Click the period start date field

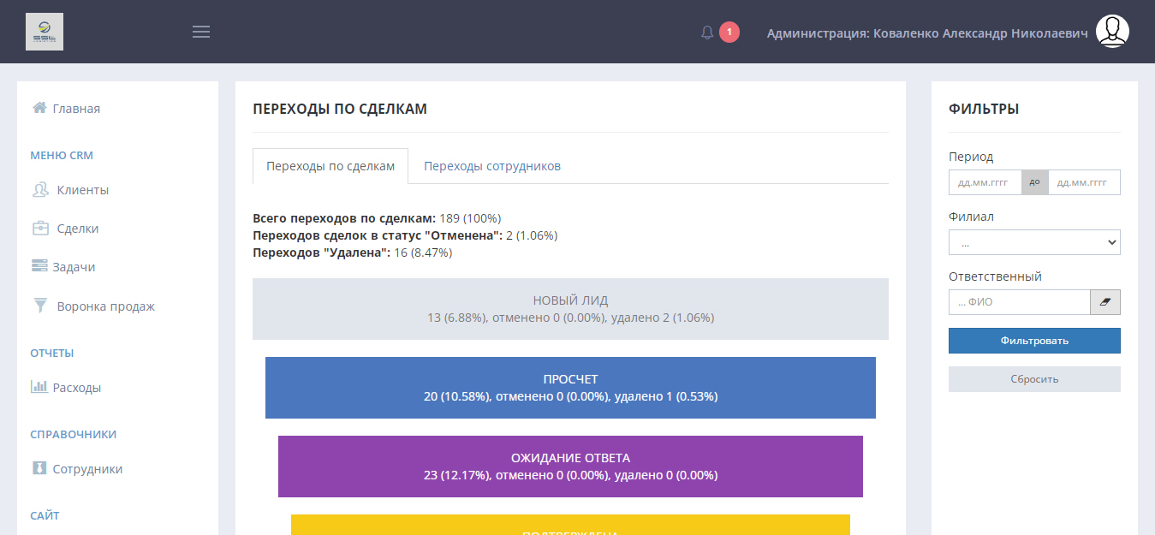(x=985, y=182)
